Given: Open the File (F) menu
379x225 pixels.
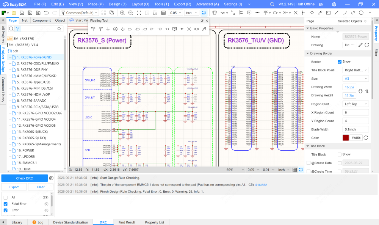Looking at the screenshot, I should (40, 4).
